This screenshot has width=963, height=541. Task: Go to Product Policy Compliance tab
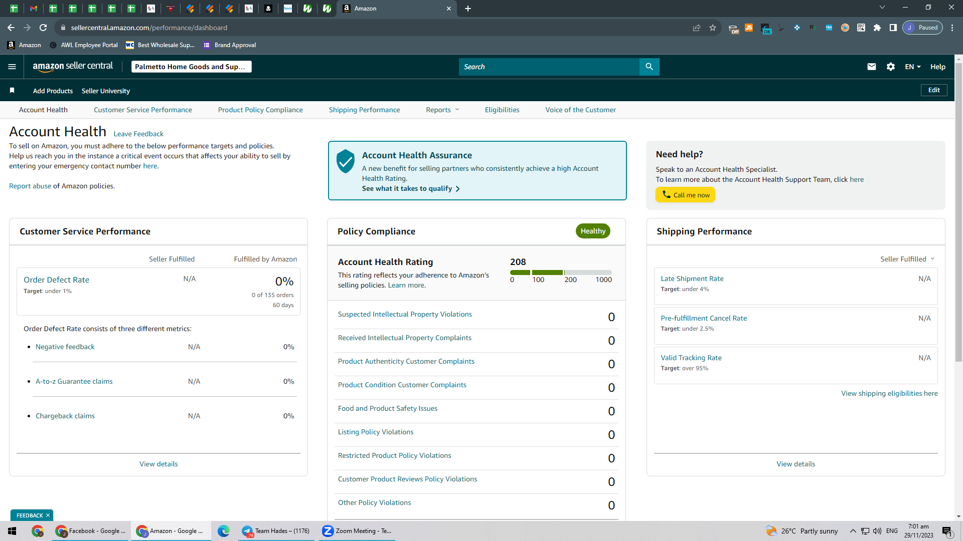tap(260, 110)
